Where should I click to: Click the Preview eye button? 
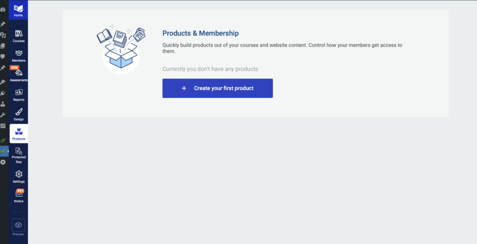(x=18, y=227)
